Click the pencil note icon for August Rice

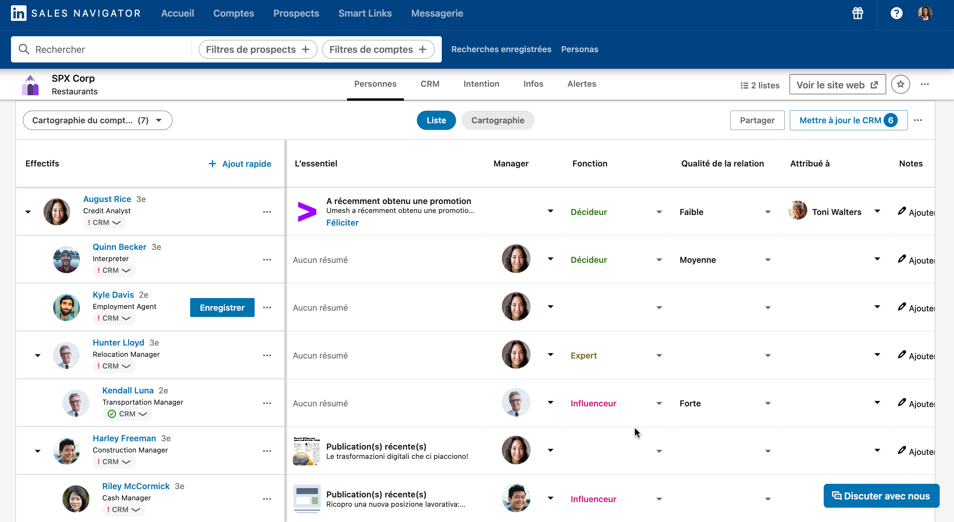click(x=902, y=211)
